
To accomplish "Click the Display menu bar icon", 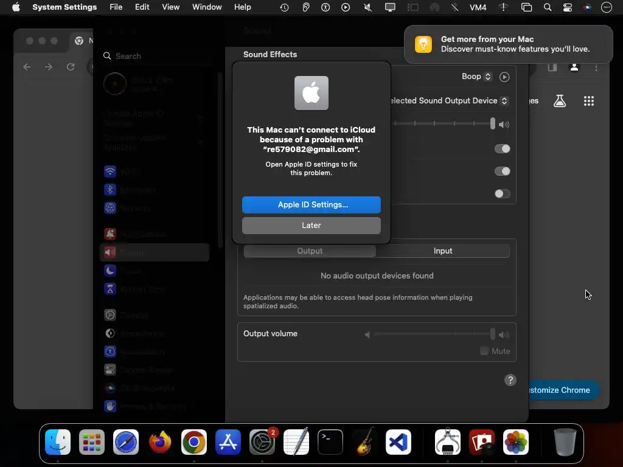I will [390, 7].
